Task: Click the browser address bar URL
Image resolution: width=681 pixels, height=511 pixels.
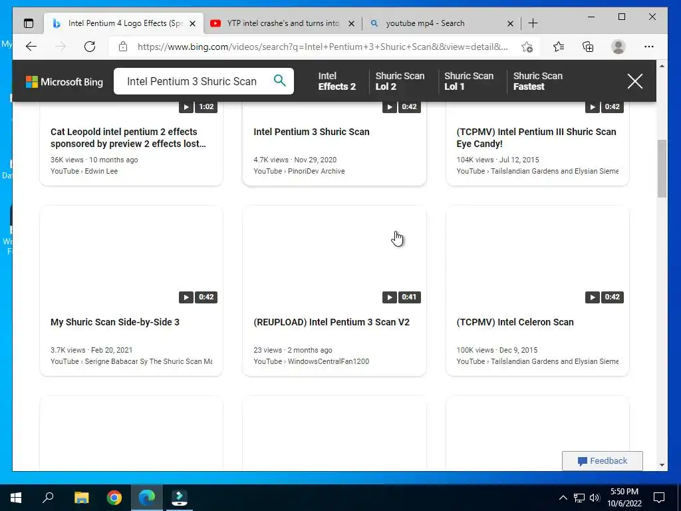Action: point(323,47)
